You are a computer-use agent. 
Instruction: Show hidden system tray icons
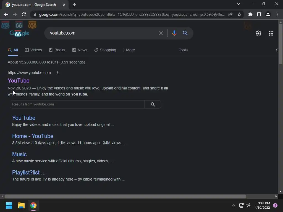[x=234, y=205]
